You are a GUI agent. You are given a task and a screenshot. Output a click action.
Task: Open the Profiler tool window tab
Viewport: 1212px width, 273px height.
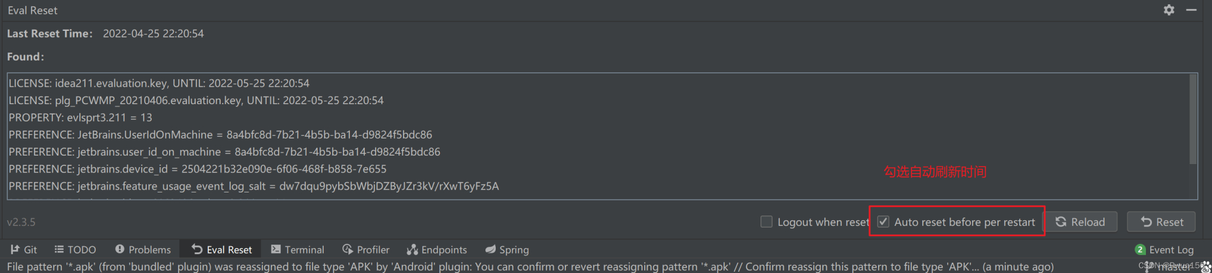(x=373, y=249)
